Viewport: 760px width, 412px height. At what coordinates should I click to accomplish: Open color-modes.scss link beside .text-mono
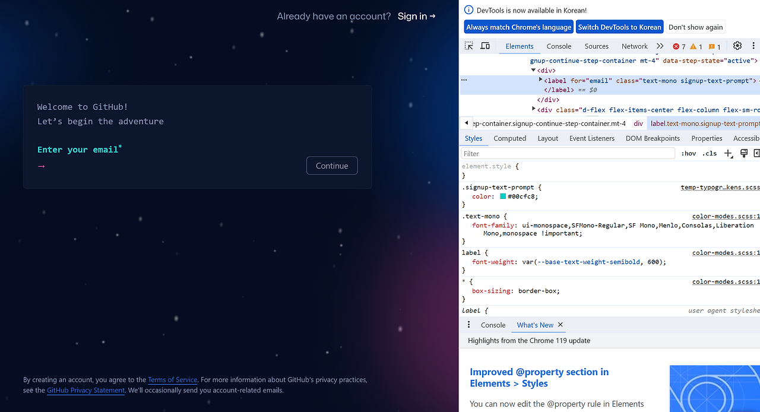coord(726,217)
